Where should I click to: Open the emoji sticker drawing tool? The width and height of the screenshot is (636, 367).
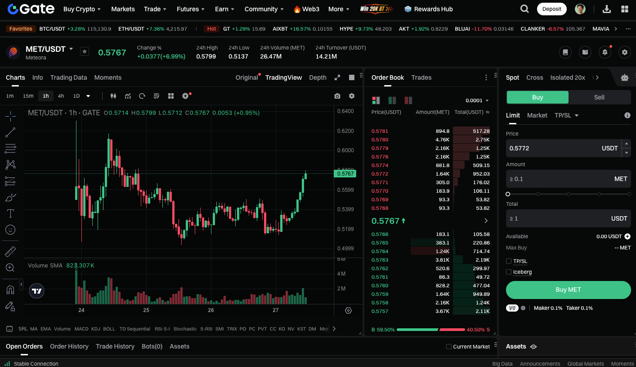[10, 230]
